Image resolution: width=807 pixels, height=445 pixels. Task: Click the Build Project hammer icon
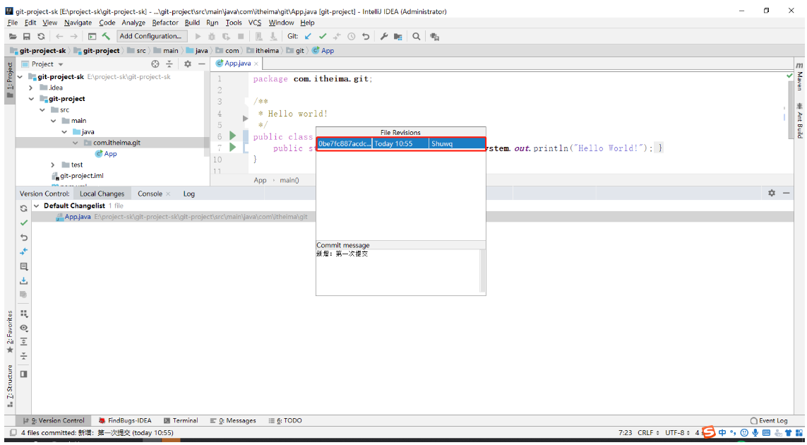click(x=106, y=36)
